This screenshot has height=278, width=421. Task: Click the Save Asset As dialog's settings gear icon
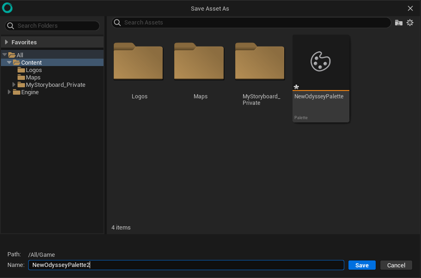point(410,22)
